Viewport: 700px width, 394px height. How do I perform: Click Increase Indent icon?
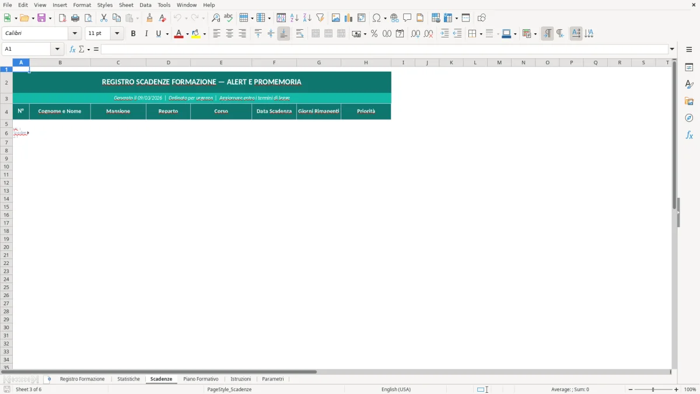click(444, 34)
